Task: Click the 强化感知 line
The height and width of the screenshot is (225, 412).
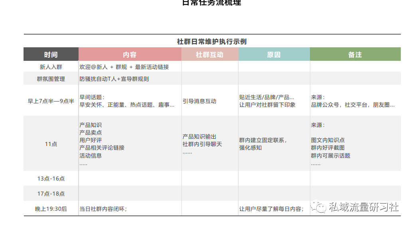Action: 250,148
